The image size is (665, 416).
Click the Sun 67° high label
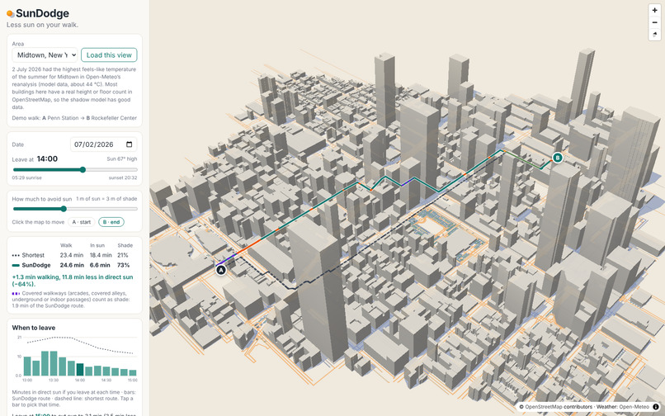click(122, 158)
